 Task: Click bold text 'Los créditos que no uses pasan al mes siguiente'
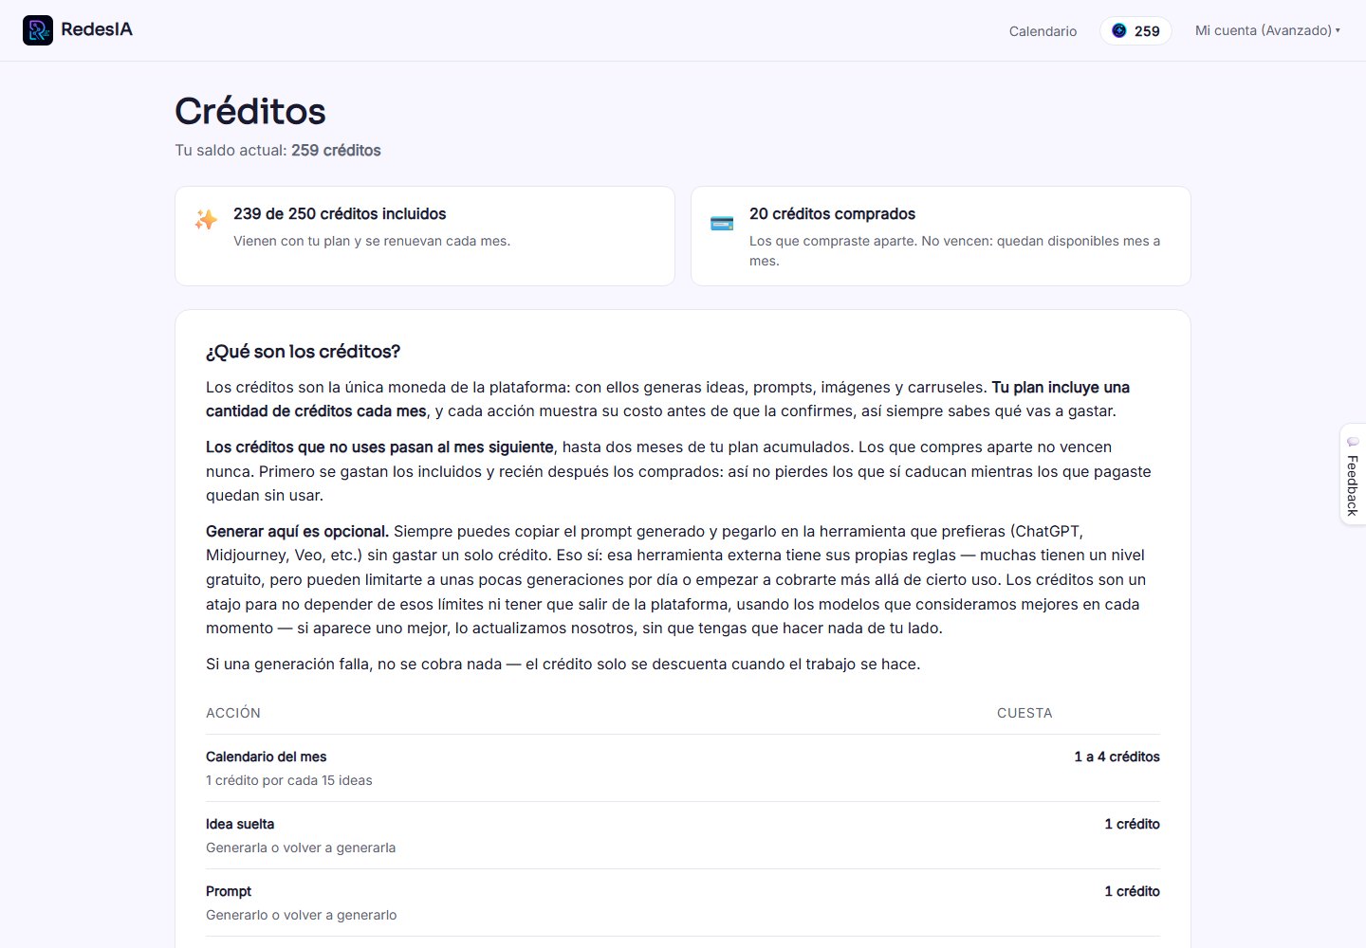point(379,447)
